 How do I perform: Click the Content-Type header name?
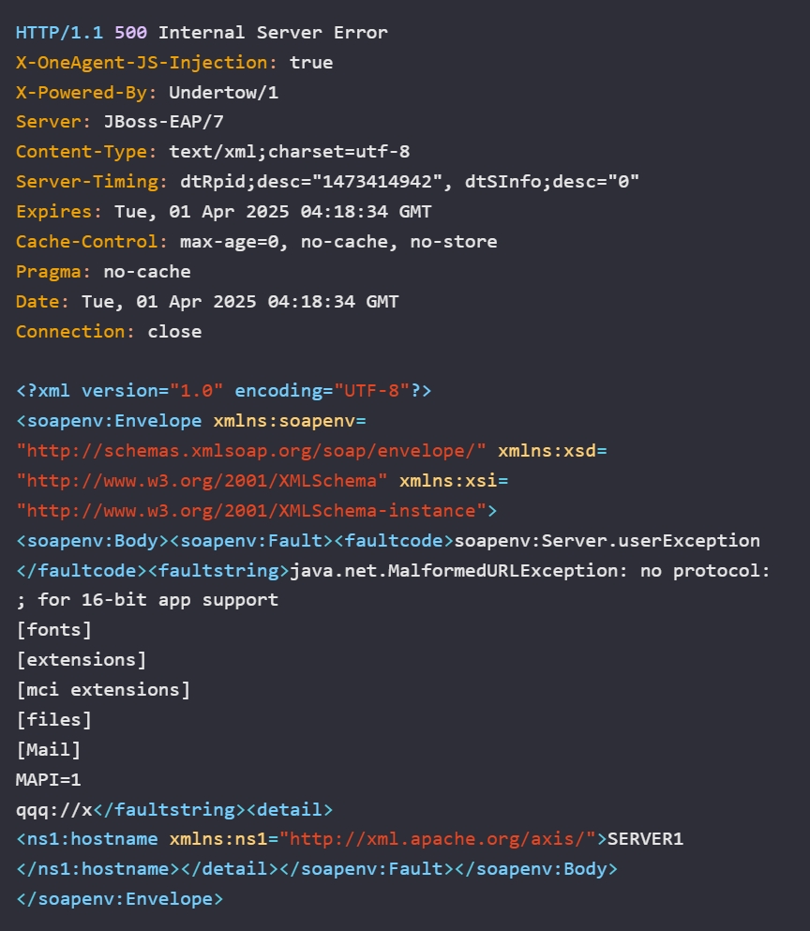(86, 152)
